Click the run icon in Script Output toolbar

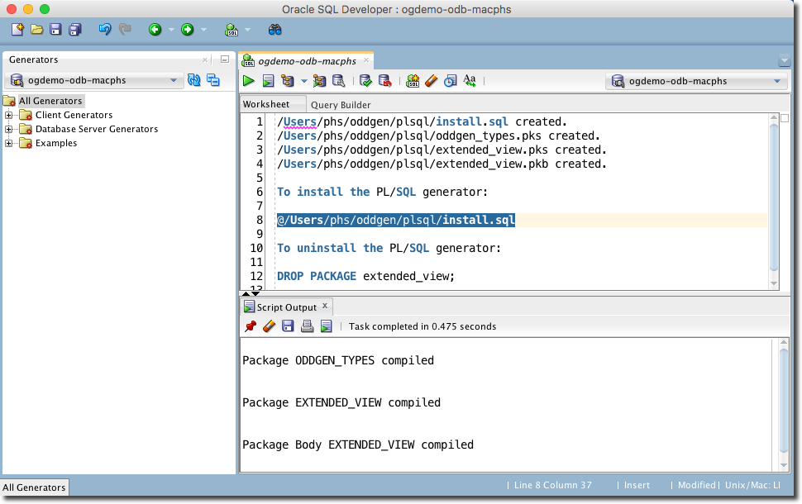click(326, 326)
